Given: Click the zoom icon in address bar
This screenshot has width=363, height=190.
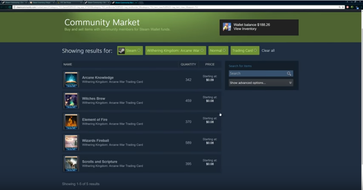Looking at the screenshot, I should pyautogui.click(x=340, y=7).
